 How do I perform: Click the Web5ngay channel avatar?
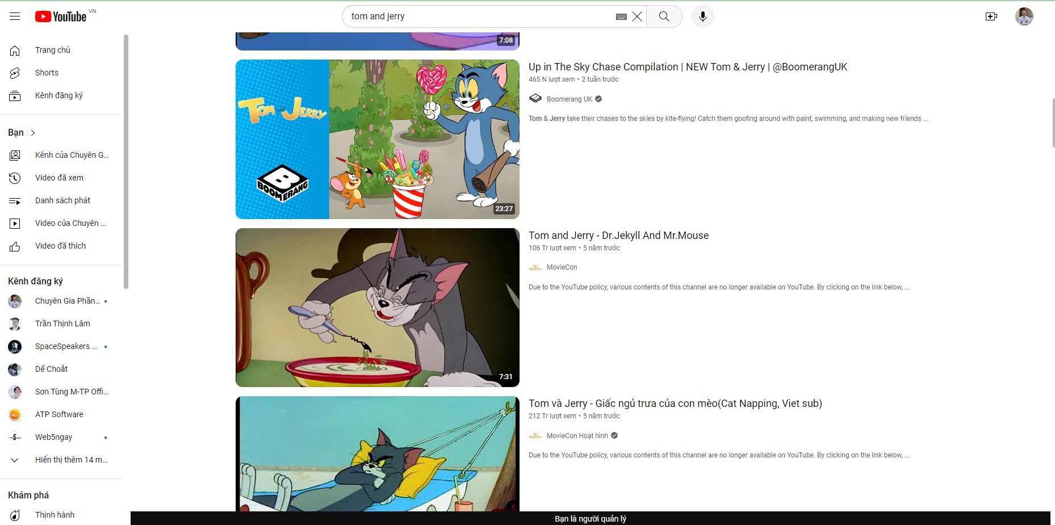pyautogui.click(x=15, y=438)
